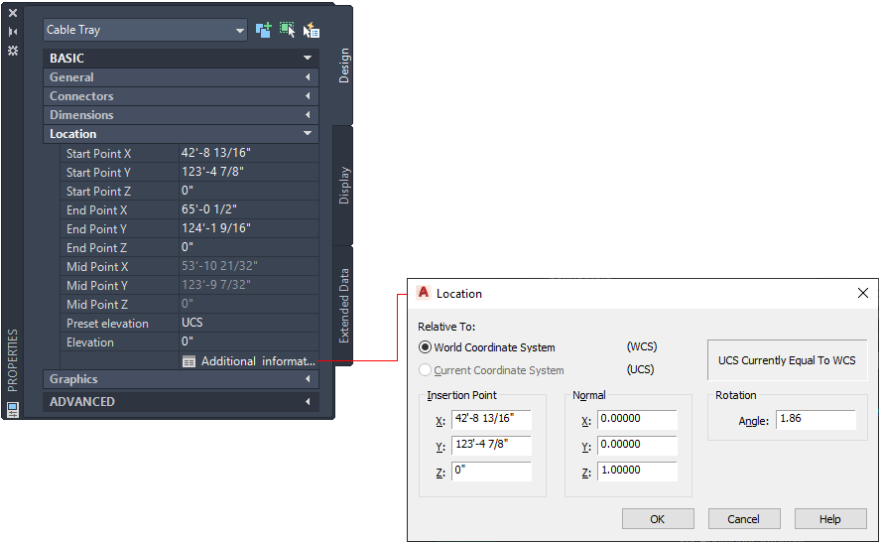881x543 pixels.
Task: Click the Normal Z field
Action: [x=637, y=472]
